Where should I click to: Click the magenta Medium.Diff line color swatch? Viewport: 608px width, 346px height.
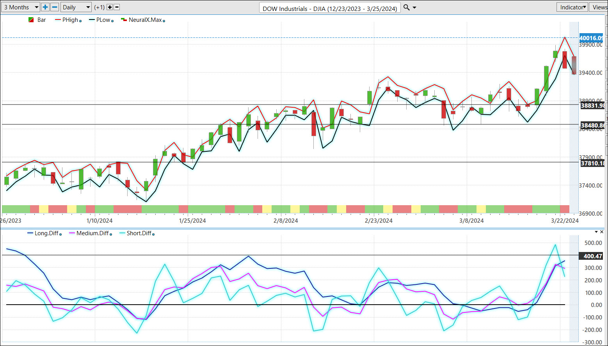[72, 233]
